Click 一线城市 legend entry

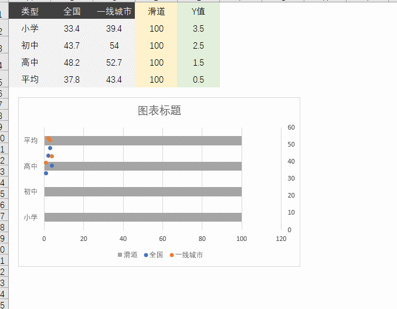pos(186,255)
